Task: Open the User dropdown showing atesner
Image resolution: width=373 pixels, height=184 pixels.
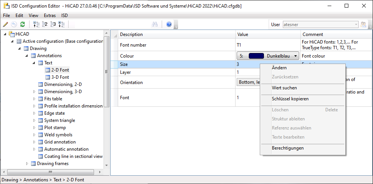Action: click(320, 25)
